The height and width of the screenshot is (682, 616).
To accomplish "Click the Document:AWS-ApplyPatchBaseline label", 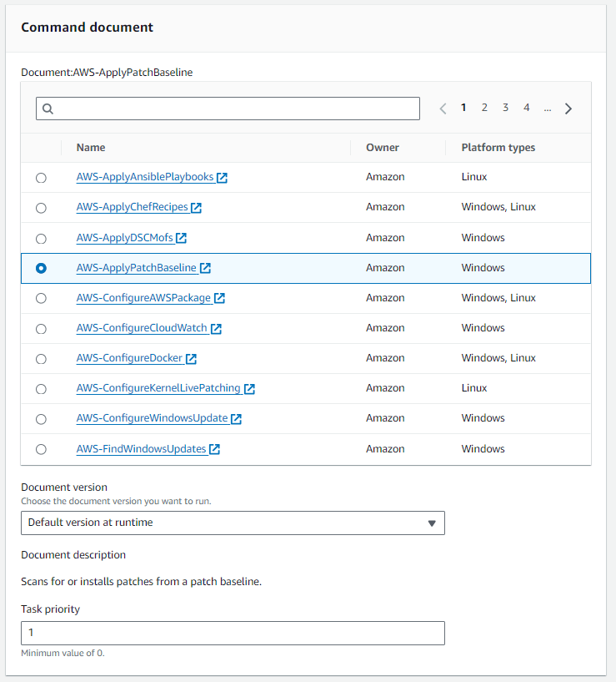I will [x=107, y=72].
